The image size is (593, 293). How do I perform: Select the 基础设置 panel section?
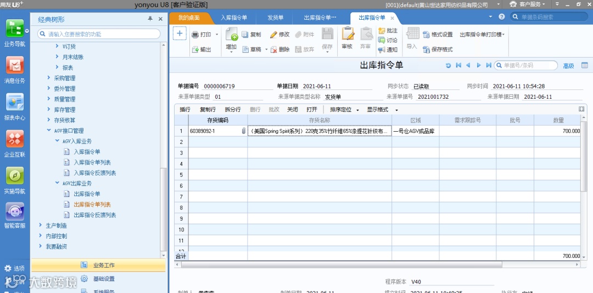click(x=98, y=279)
